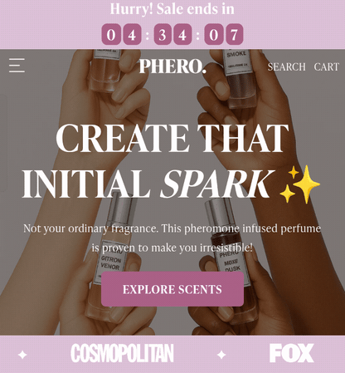
Task: Click the second hours digit showing 4
Action: pos(132,35)
